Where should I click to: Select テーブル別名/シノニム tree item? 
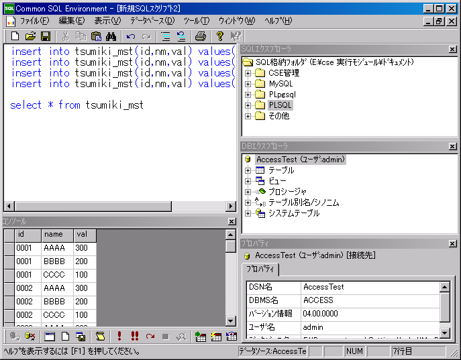[304, 202]
